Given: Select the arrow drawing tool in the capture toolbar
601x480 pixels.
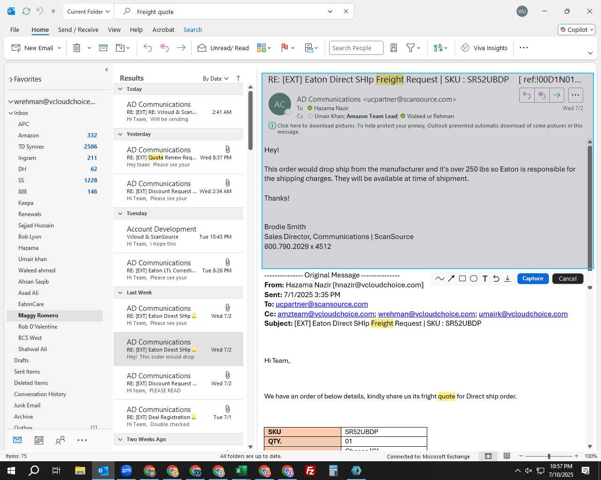Looking at the screenshot, I should [451, 278].
